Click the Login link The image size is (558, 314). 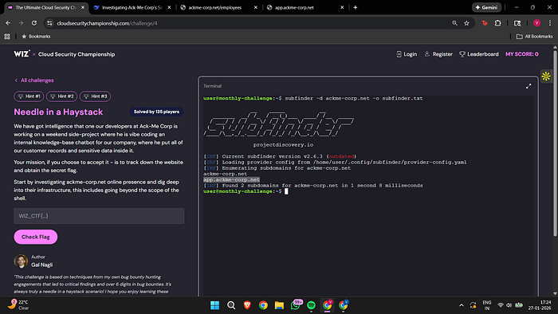pos(407,54)
